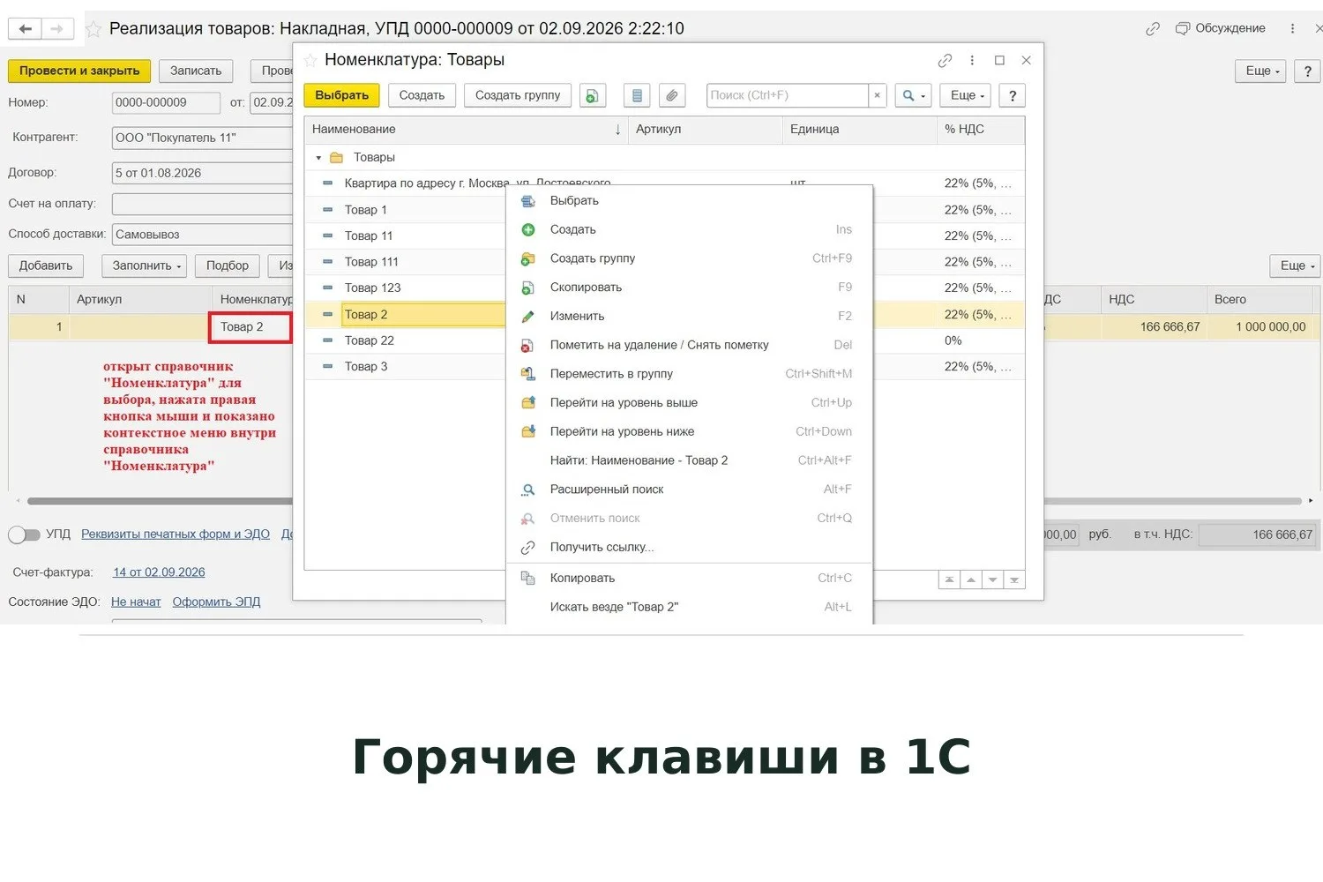Open Расширенный поиск from context menu
The width and height of the screenshot is (1323, 882).
click(x=689, y=490)
